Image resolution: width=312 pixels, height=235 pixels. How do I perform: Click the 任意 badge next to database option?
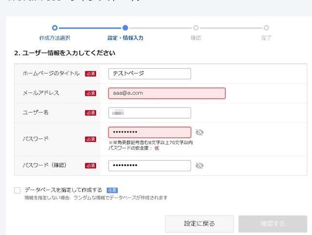pyautogui.click(x=112, y=190)
